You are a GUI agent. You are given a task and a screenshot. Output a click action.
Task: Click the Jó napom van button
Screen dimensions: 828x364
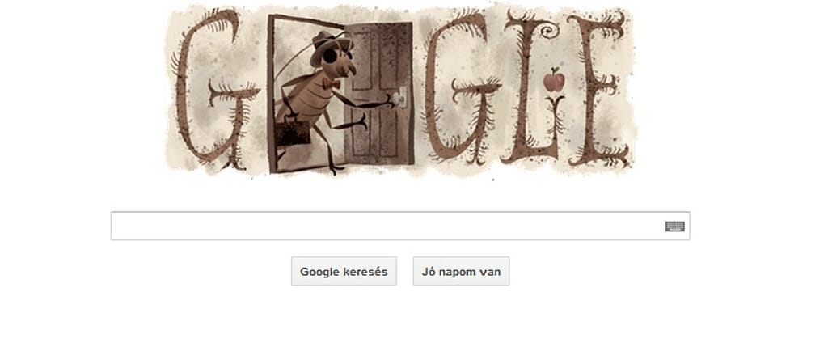462,272
